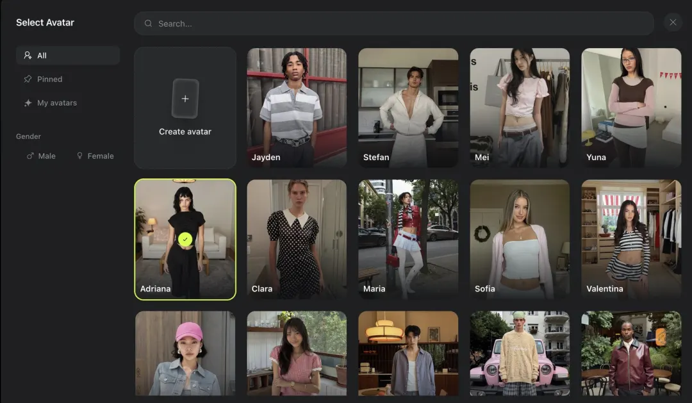Screen dimensions: 692x403
Task: Pick the avatar under the pendant lamp
Action: [x=408, y=353]
